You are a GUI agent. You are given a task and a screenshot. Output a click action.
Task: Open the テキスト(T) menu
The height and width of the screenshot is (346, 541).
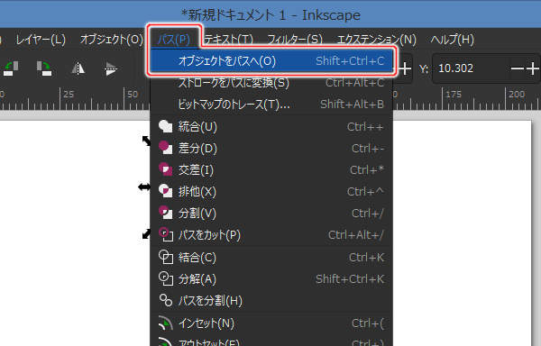pyautogui.click(x=228, y=40)
